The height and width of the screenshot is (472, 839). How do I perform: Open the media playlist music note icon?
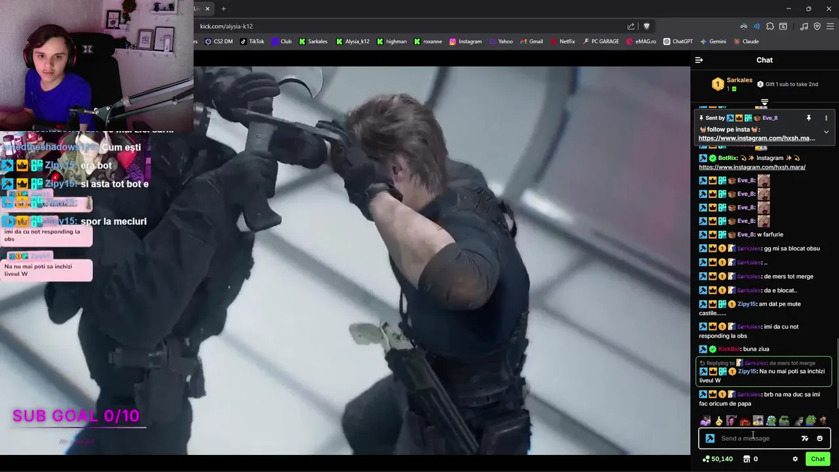pos(804,26)
